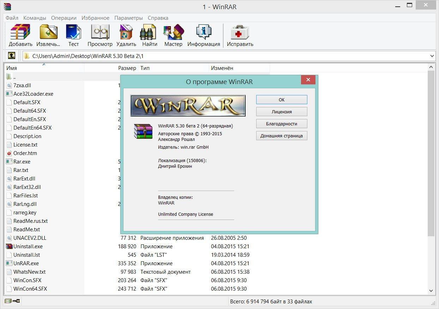Select the Uninstall.exe file icon
This screenshot has width=439, height=309.
pos(9,246)
